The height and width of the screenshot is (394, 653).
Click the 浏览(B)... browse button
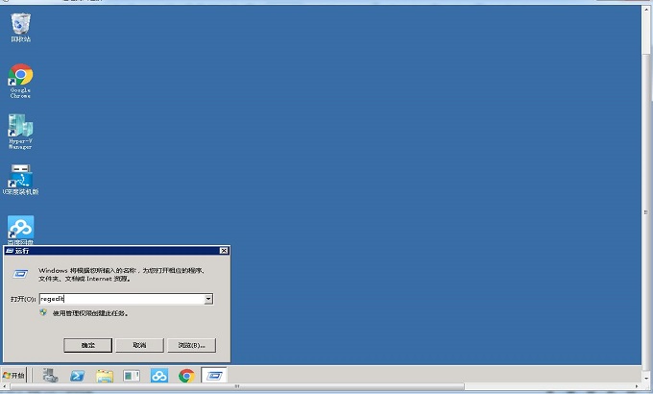point(191,344)
